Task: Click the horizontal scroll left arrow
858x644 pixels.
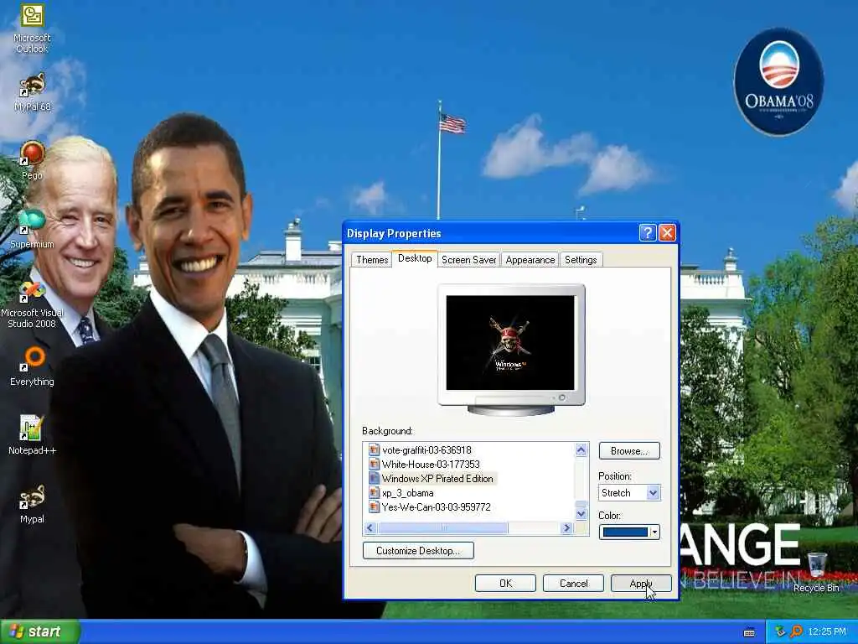Action: [x=370, y=528]
